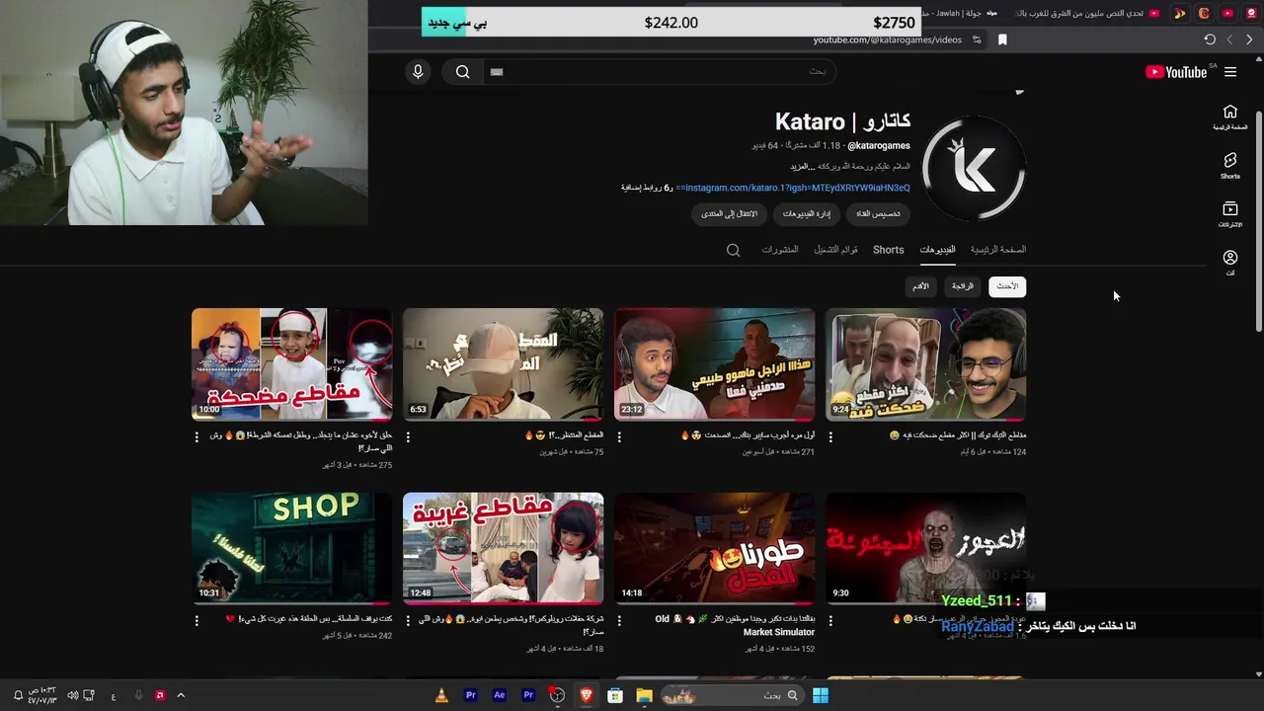Image resolution: width=1264 pixels, height=711 pixels.
Task: Switch to قوائم التشغيل playlists tab
Action: pyautogui.click(x=835, y=250)
